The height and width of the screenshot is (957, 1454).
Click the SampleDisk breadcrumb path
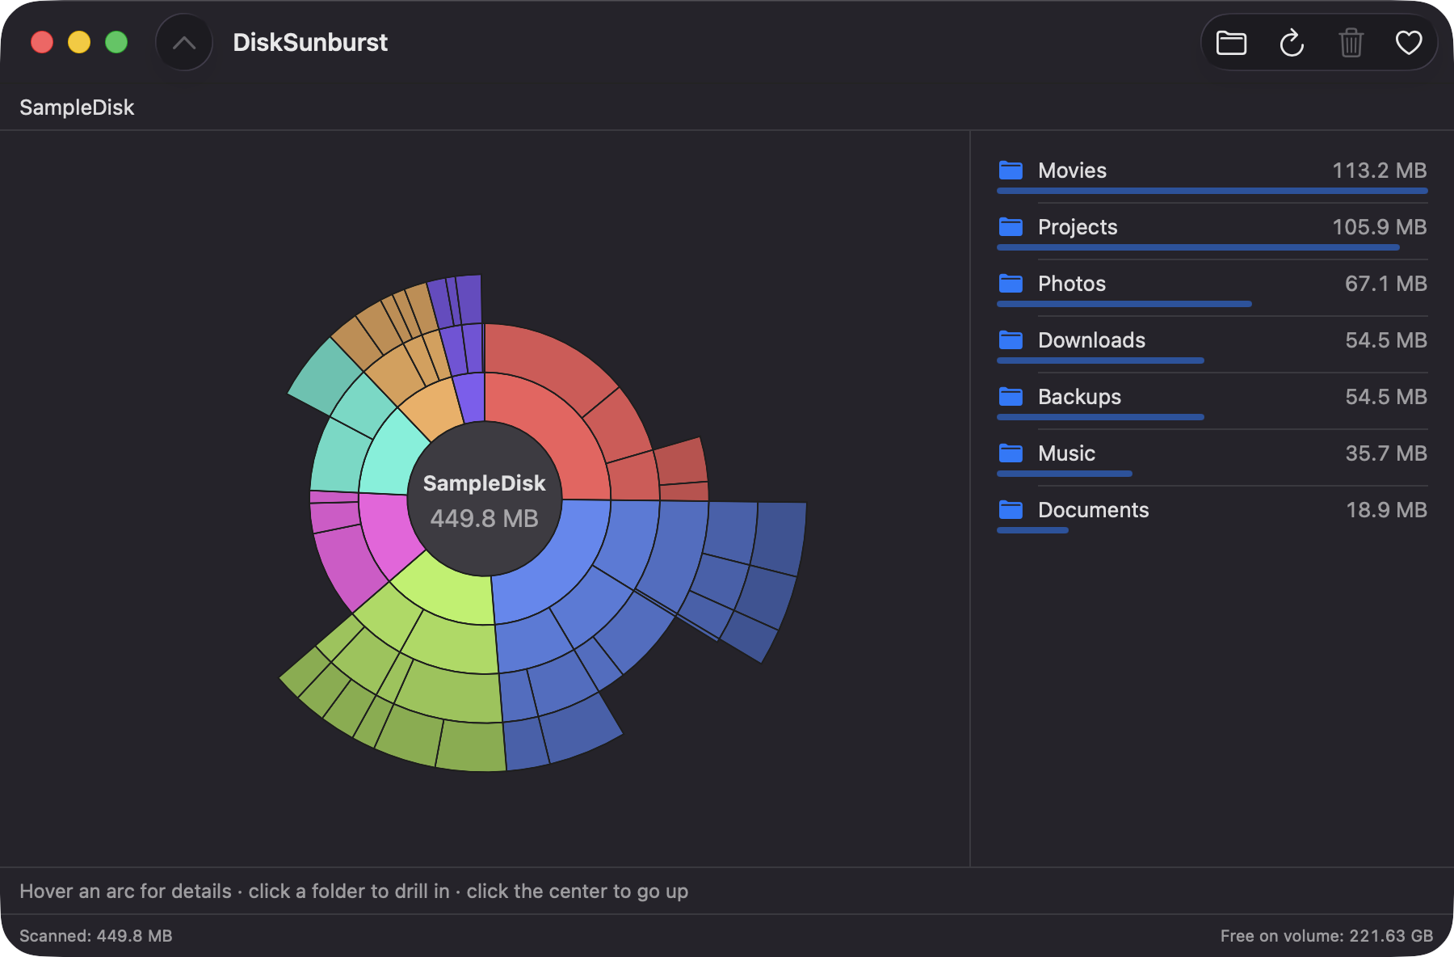tap(77, 108)
